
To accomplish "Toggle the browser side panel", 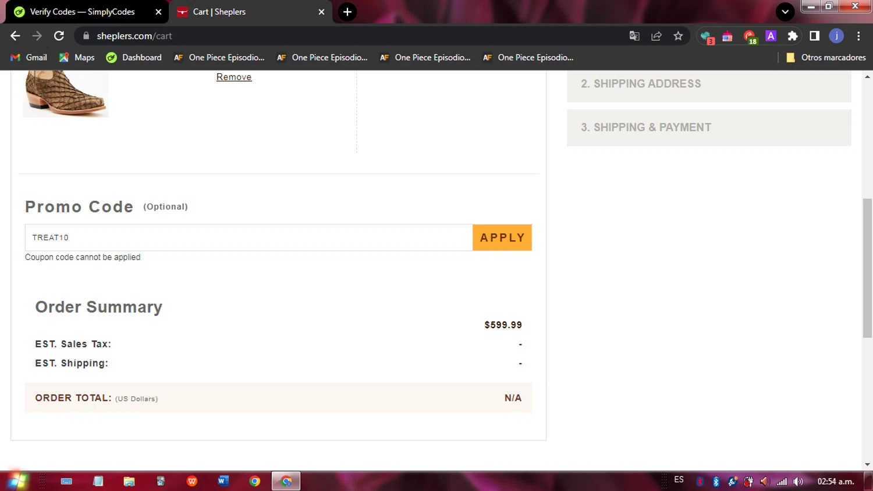I will pyautogui.click(x=814, y=36).
